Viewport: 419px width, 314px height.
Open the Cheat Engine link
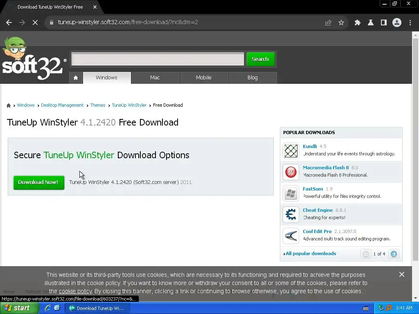point(318,211)
